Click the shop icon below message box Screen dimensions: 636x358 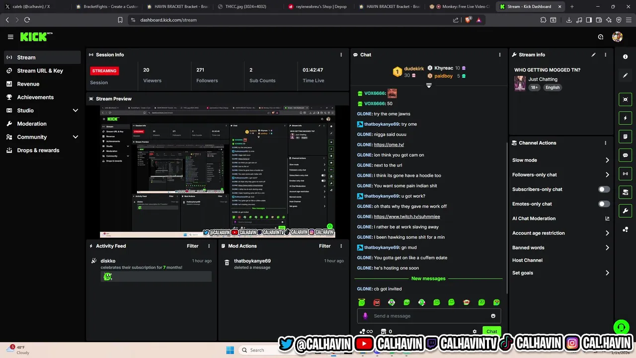[x=383, y=332]
